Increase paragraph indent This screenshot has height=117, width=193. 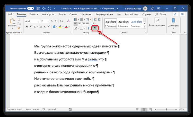click(99, 19)
